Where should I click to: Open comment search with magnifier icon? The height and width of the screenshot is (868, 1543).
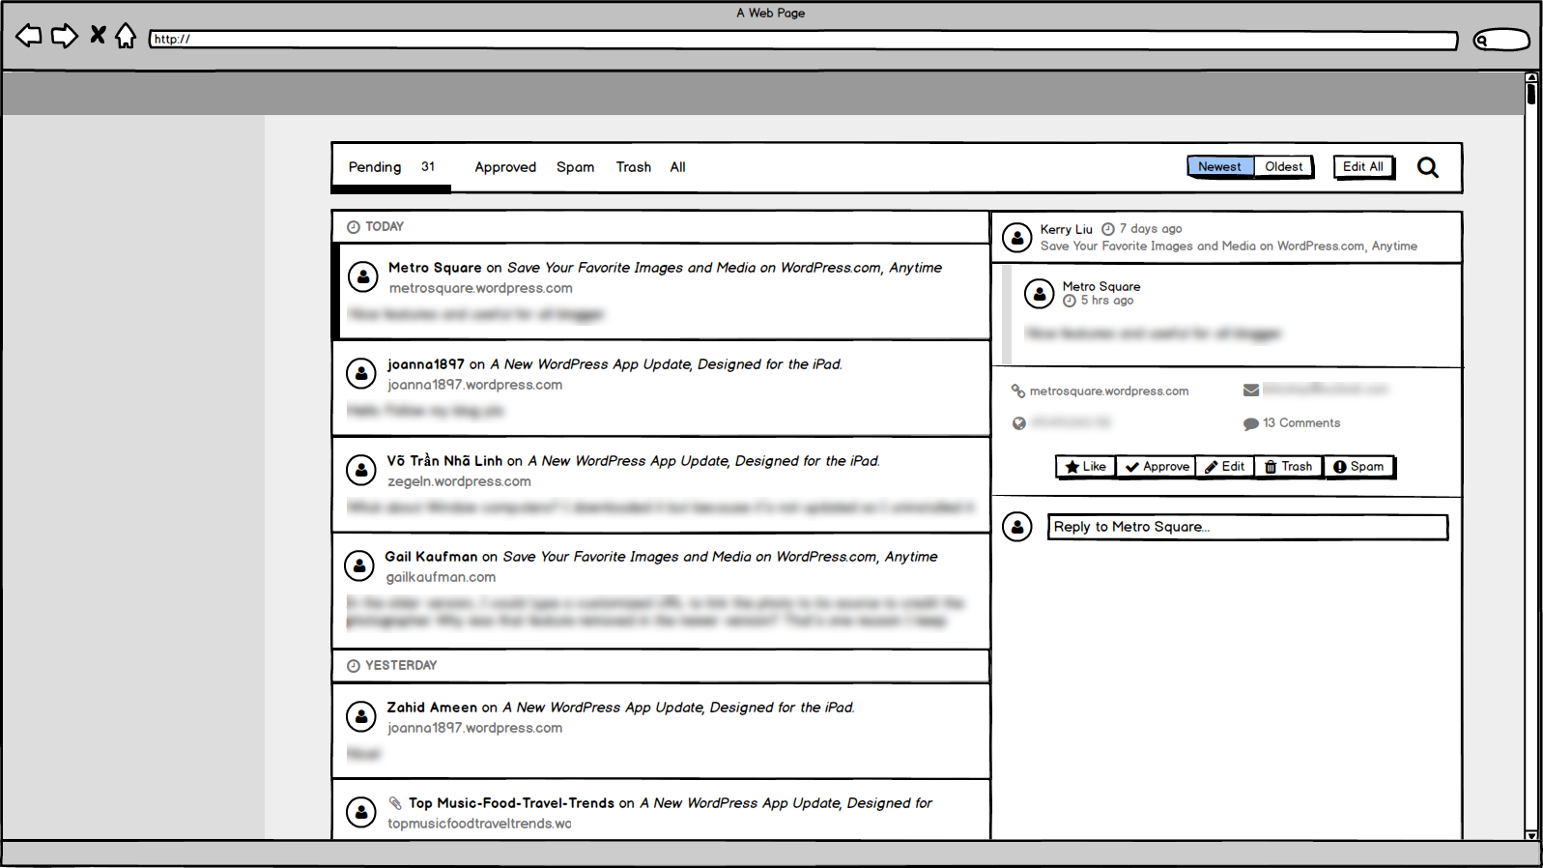pos(1427,167)
